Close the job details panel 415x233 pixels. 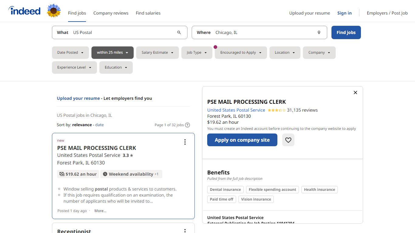pos(355,93)
